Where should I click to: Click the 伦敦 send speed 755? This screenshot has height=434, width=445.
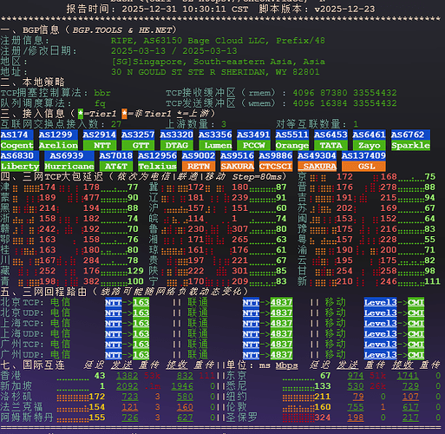356,407
